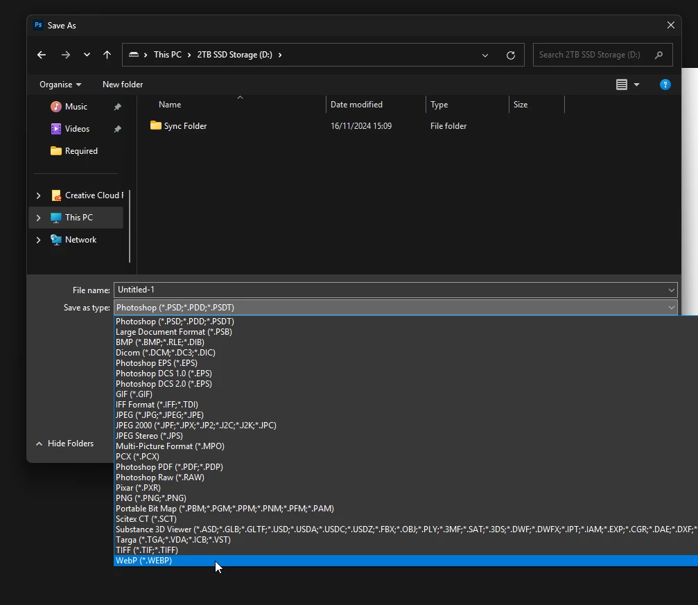The height and width of the screenshot is (605, 698).
Task: Choose Photoshop DCS 1.0 option
Action: point(406,374)
